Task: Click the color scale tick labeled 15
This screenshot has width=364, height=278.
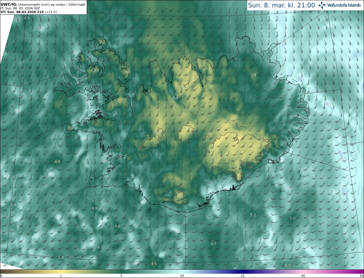Action: click(243, 276)
